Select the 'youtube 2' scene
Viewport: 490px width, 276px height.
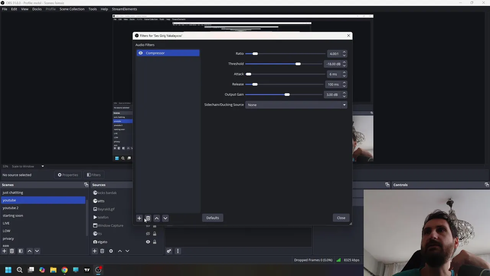(43, 208)
